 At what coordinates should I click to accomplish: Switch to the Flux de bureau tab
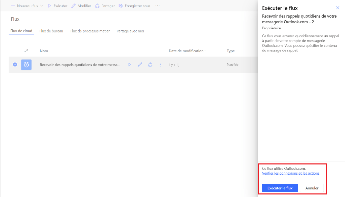(x=51, y=31)
